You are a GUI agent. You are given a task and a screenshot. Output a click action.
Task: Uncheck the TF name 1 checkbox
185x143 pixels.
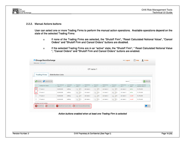pos(36,89)
